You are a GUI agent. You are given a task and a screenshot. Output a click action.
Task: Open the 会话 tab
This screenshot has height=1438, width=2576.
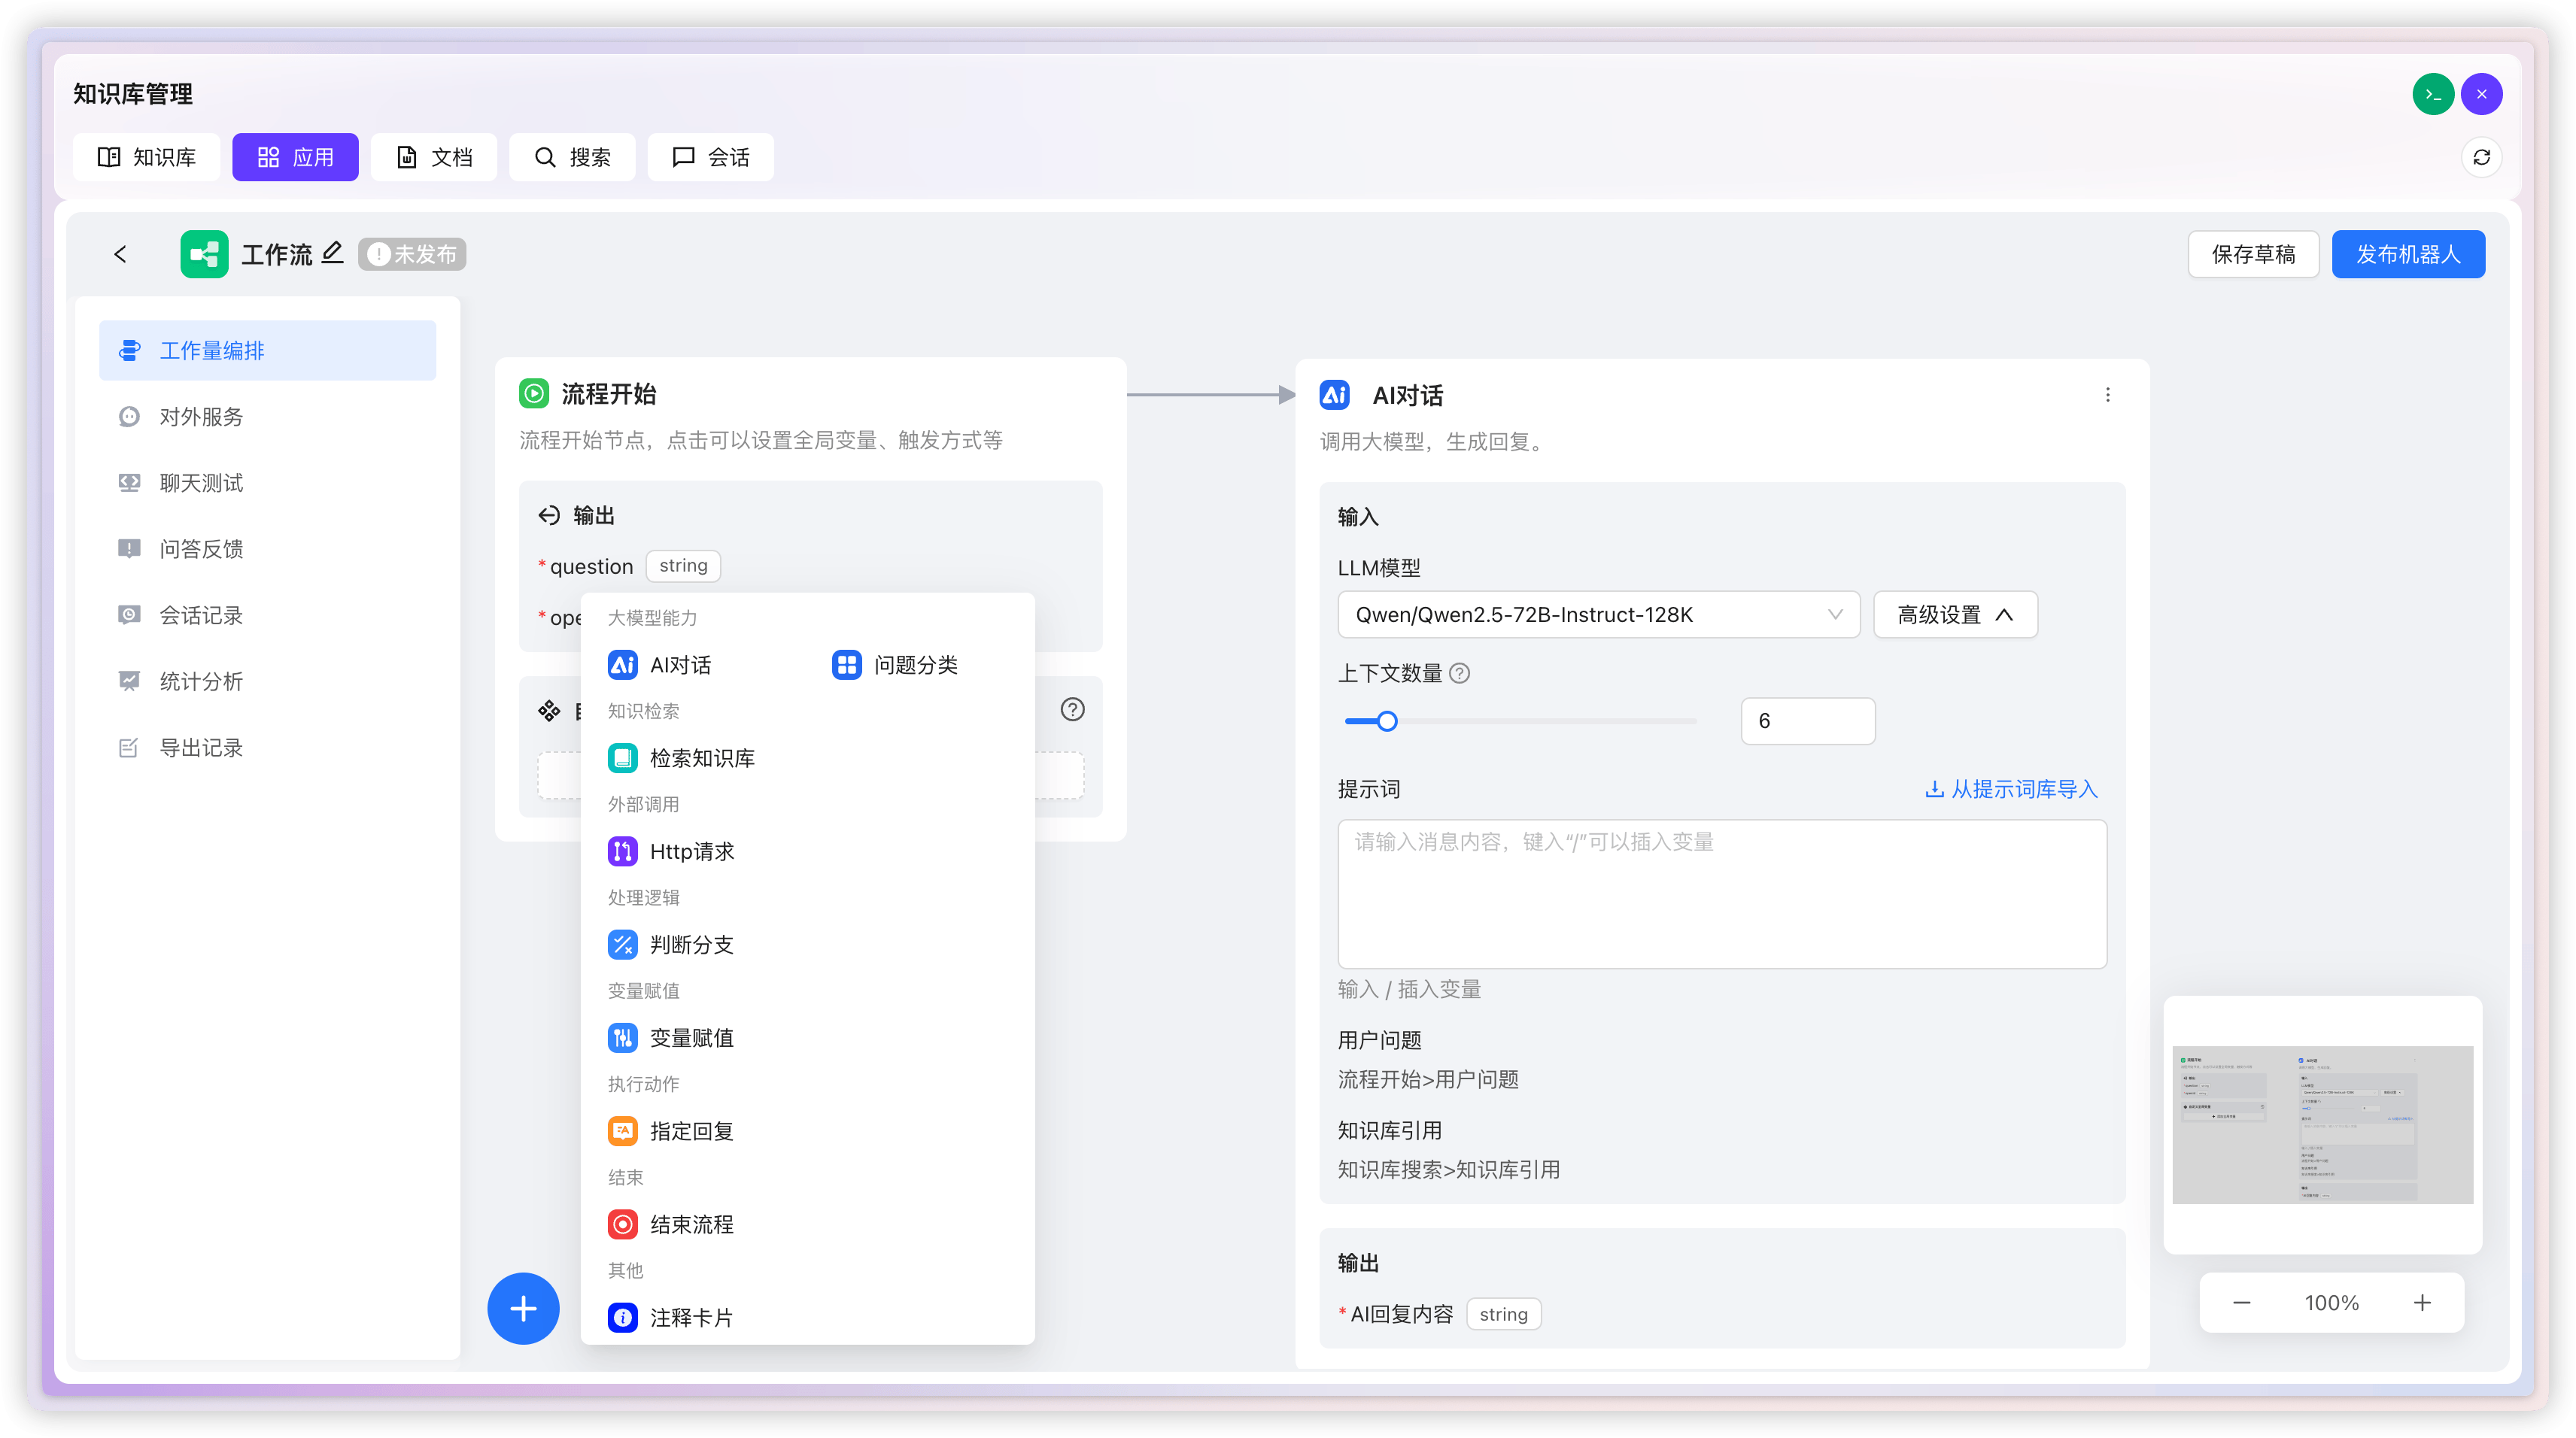(710, 157)
